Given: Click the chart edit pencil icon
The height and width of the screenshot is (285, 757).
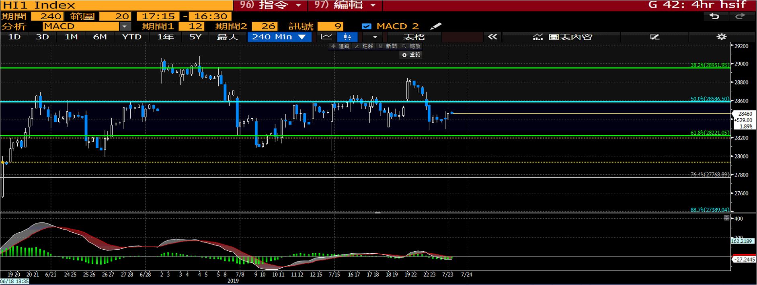Looking at the screenshot, I should pyautogui.click(x=654, y=37).
